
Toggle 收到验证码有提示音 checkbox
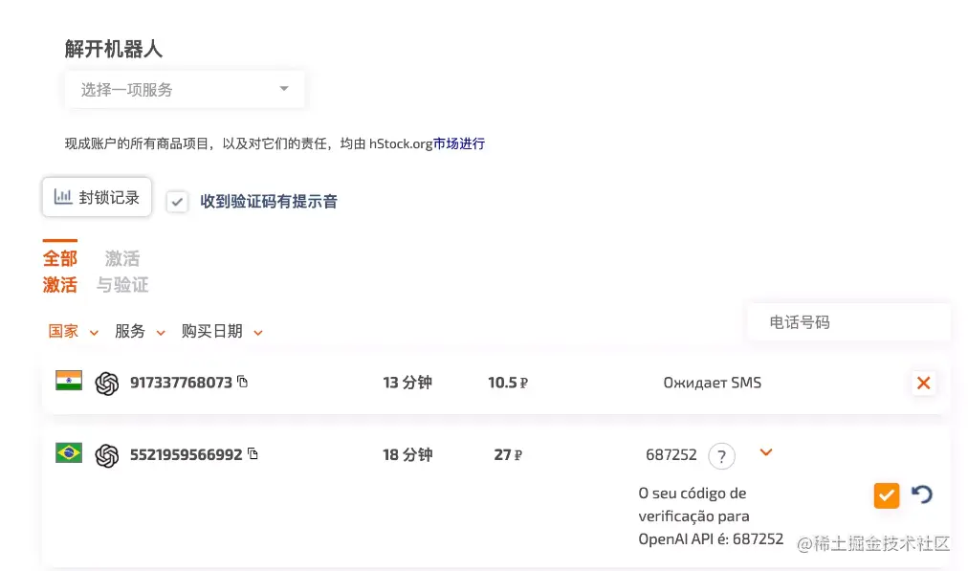[177, 201]
